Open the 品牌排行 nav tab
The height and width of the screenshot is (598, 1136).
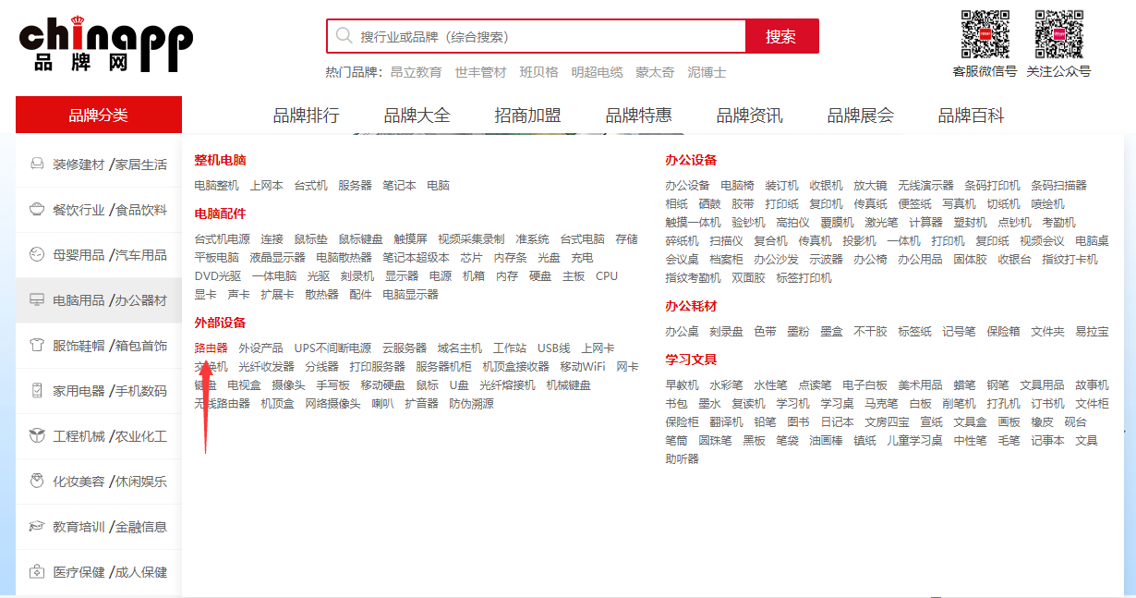coord(306,116)
